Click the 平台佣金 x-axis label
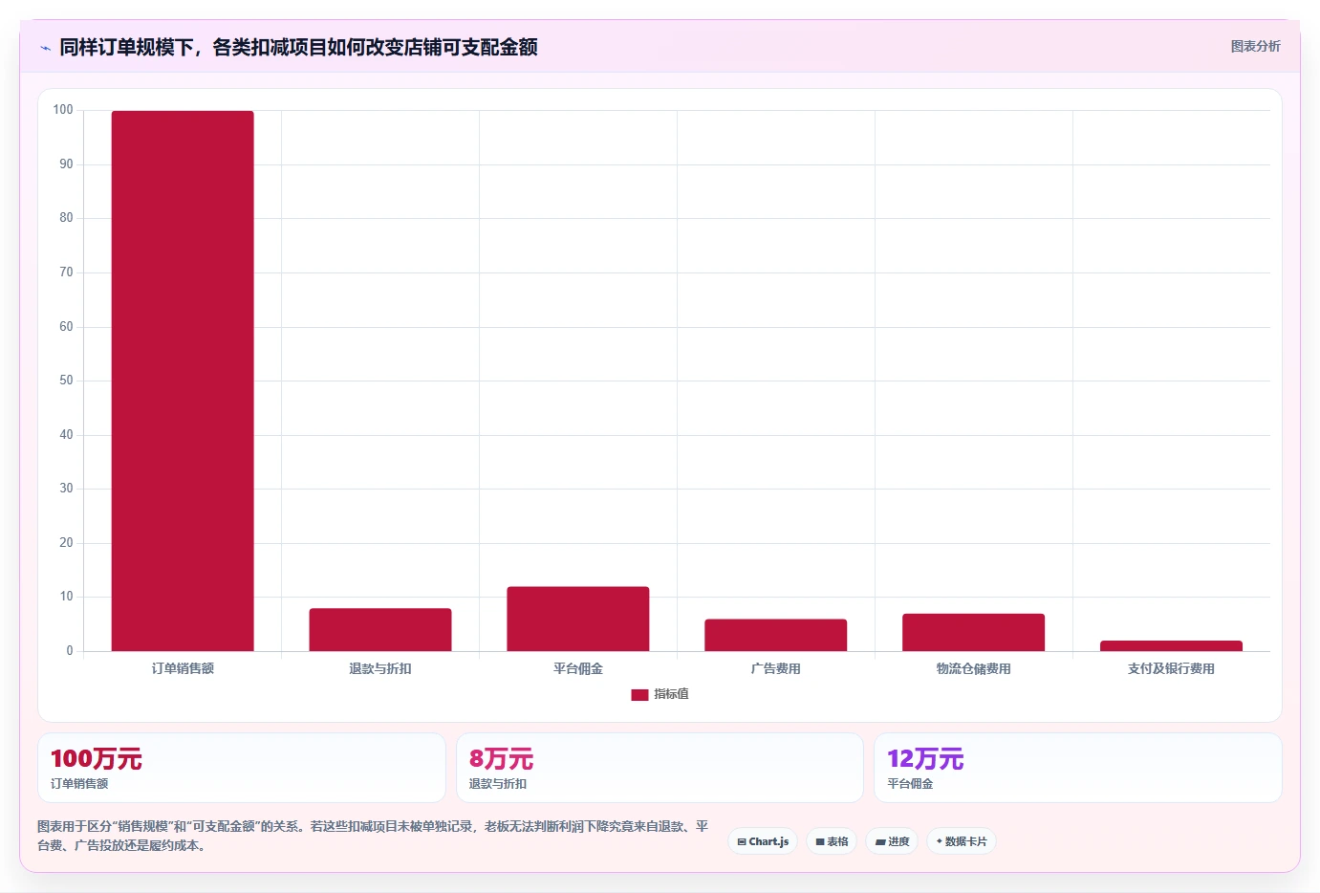The image size is (1320, 893). 578,668
